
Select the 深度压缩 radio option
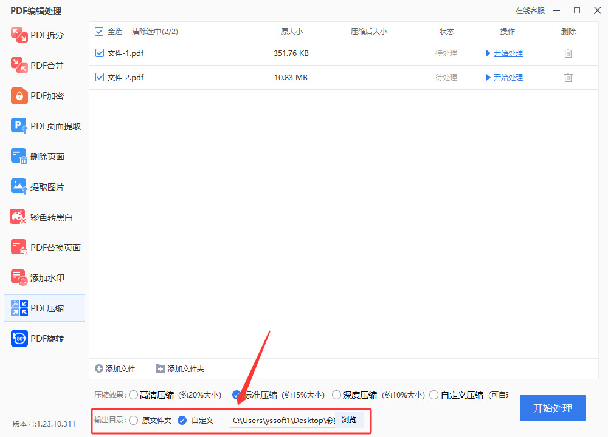pos(336,395)
